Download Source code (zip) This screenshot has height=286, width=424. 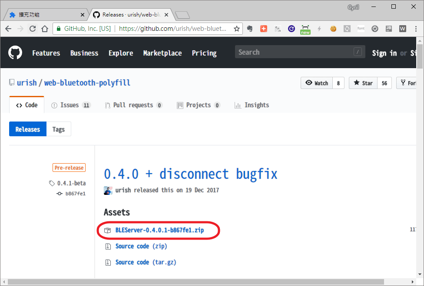141,247
